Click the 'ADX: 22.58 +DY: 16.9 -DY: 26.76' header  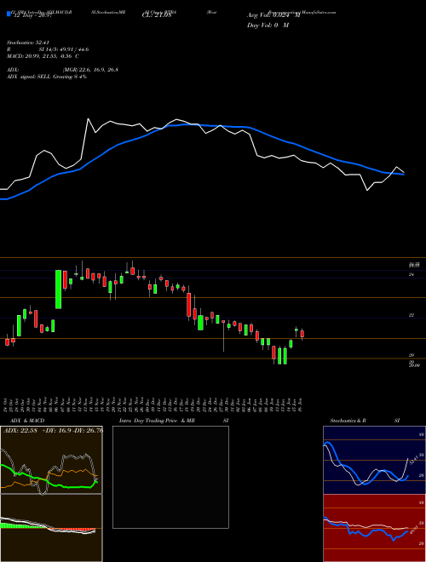click(x=53, y=430)
